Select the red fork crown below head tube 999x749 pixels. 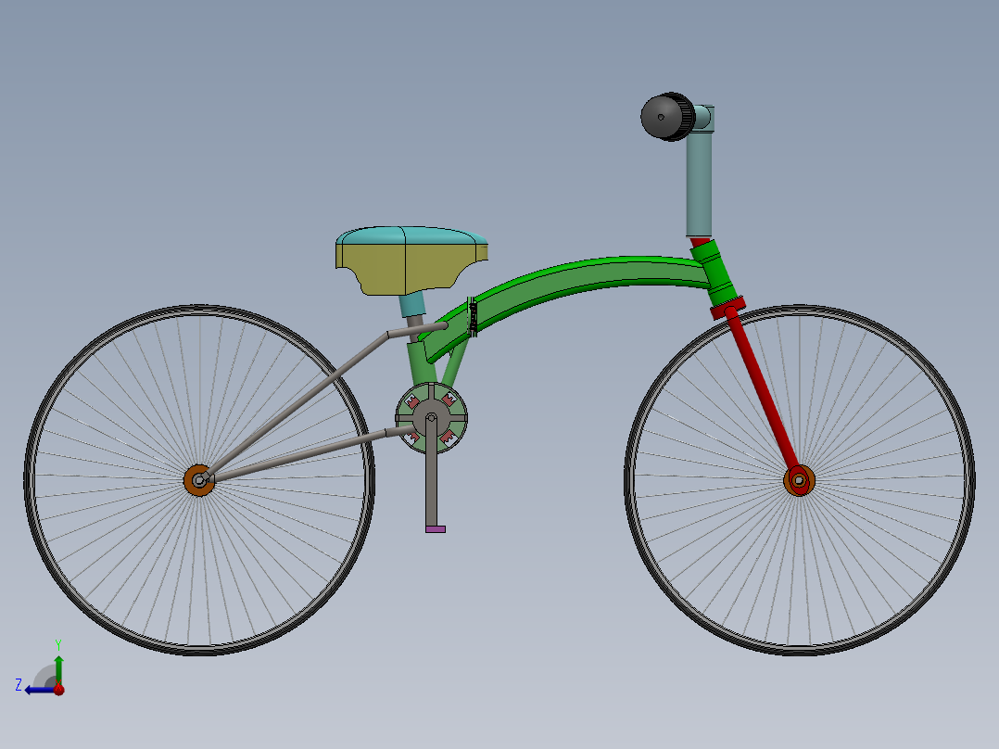click(728, 308)
